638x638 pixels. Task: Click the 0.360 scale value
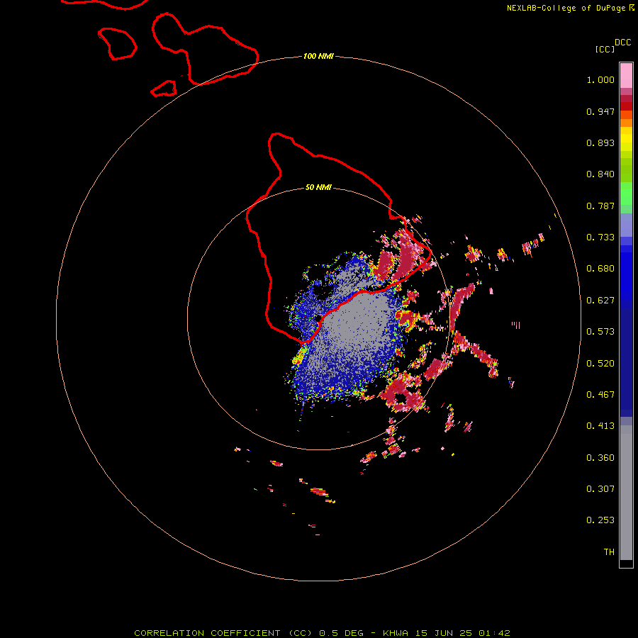[x=600, y=458]
